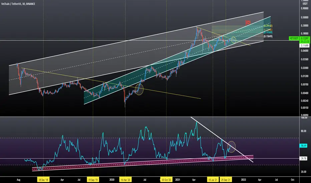The width and height of the screenshot is (311, 183).
Task: Click the 0.18000 price axis label
Action: (305, 33)
